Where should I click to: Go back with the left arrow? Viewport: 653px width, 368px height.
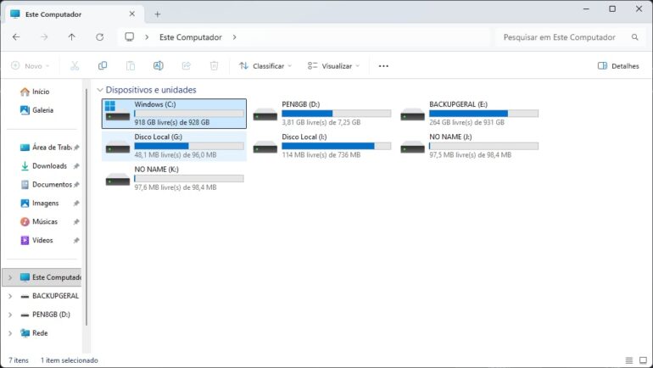16,37
